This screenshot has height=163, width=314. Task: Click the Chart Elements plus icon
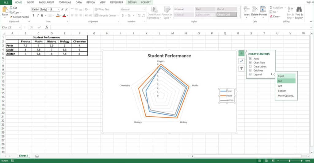click(241, 53)
